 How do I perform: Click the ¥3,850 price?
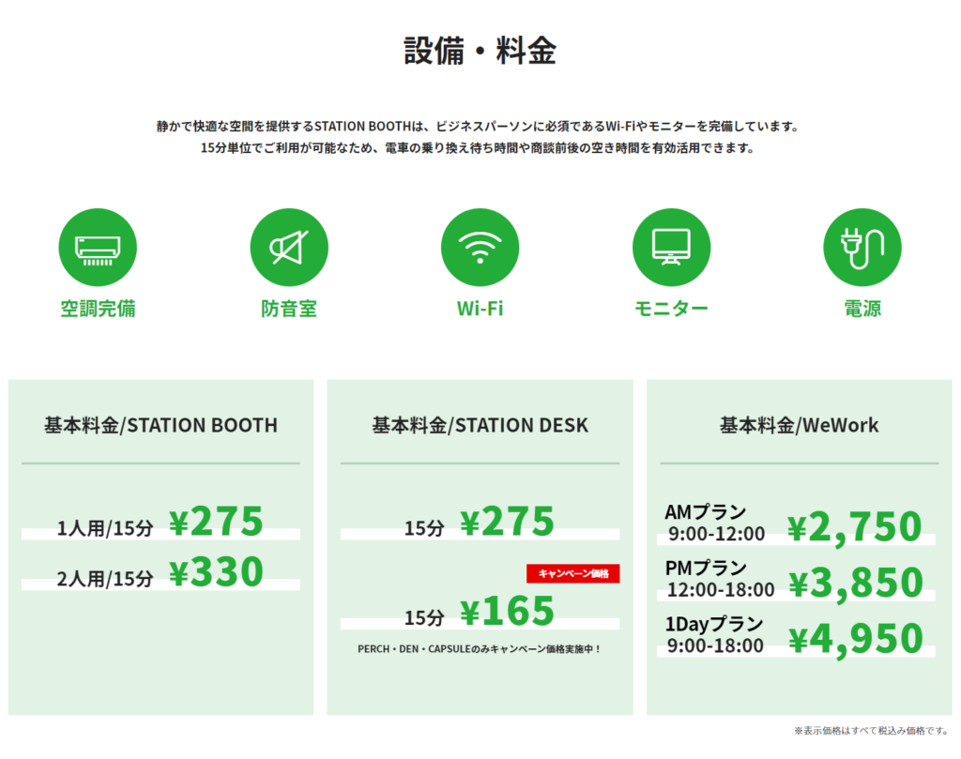856,584
